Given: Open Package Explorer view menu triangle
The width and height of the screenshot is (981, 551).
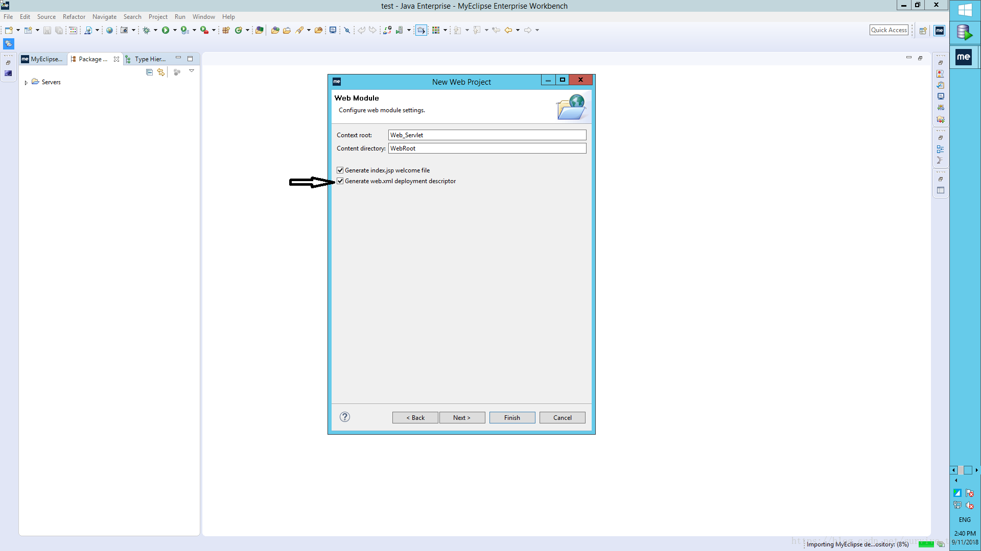Looking at the screenshot, I should click(x=192, y=71).
